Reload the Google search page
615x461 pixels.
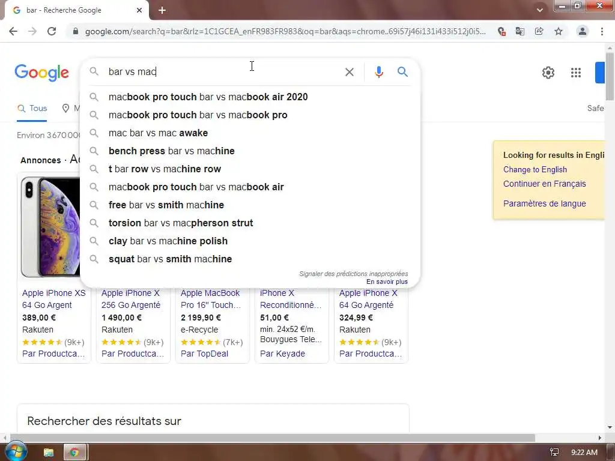tap(52, 31)
